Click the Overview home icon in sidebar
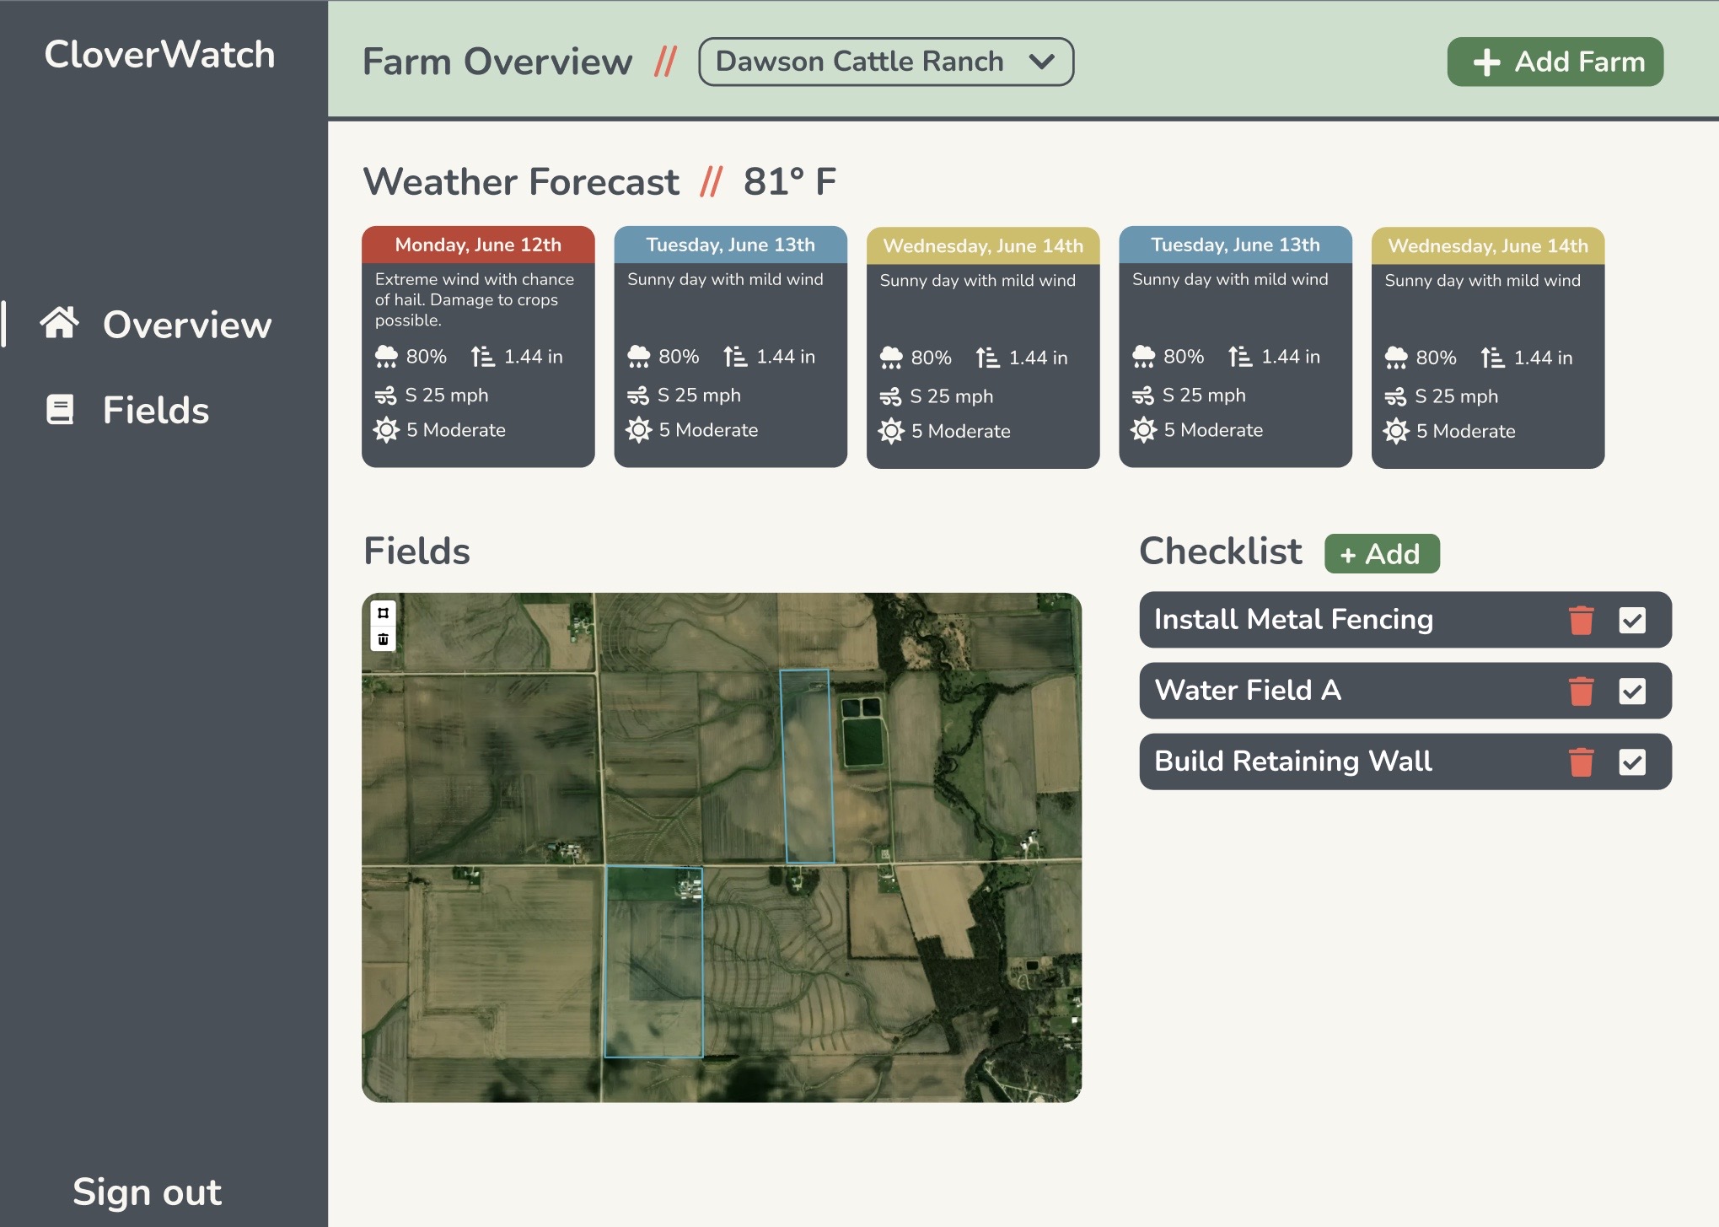1719x1227 pixels. click(60, 324)
